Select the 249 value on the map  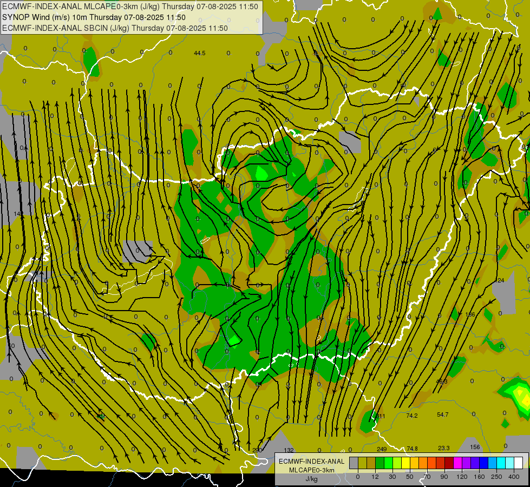tap(382, 449)
